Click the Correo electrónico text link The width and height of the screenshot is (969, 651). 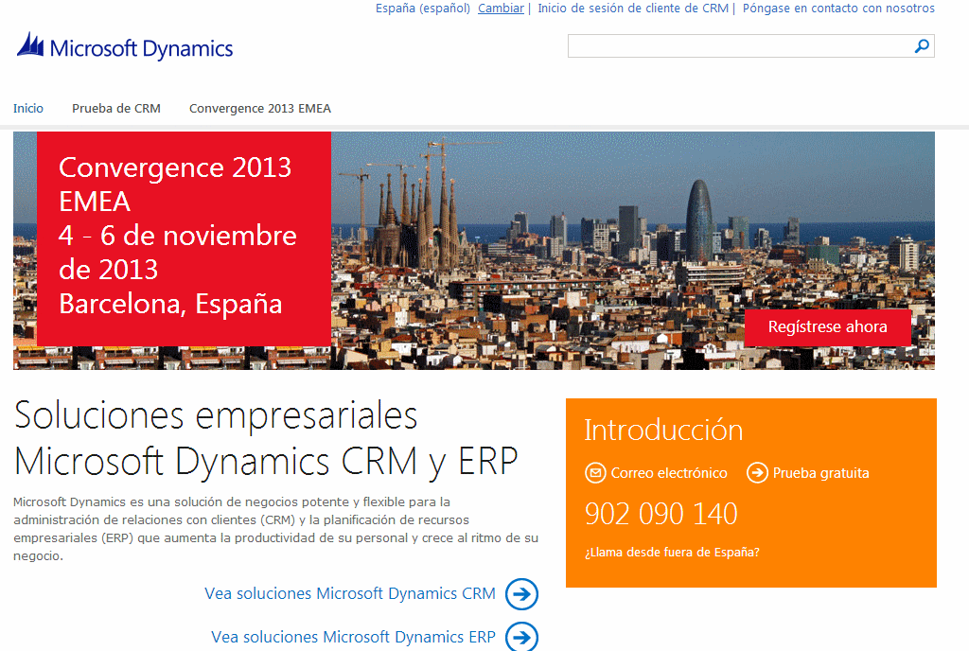coord(669,473)
